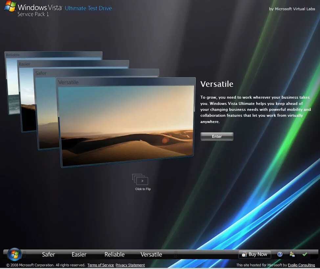Viewport: 320px width, 269px height.
Task: Click the Versatile heading beside the card
Action: [217, 84]
